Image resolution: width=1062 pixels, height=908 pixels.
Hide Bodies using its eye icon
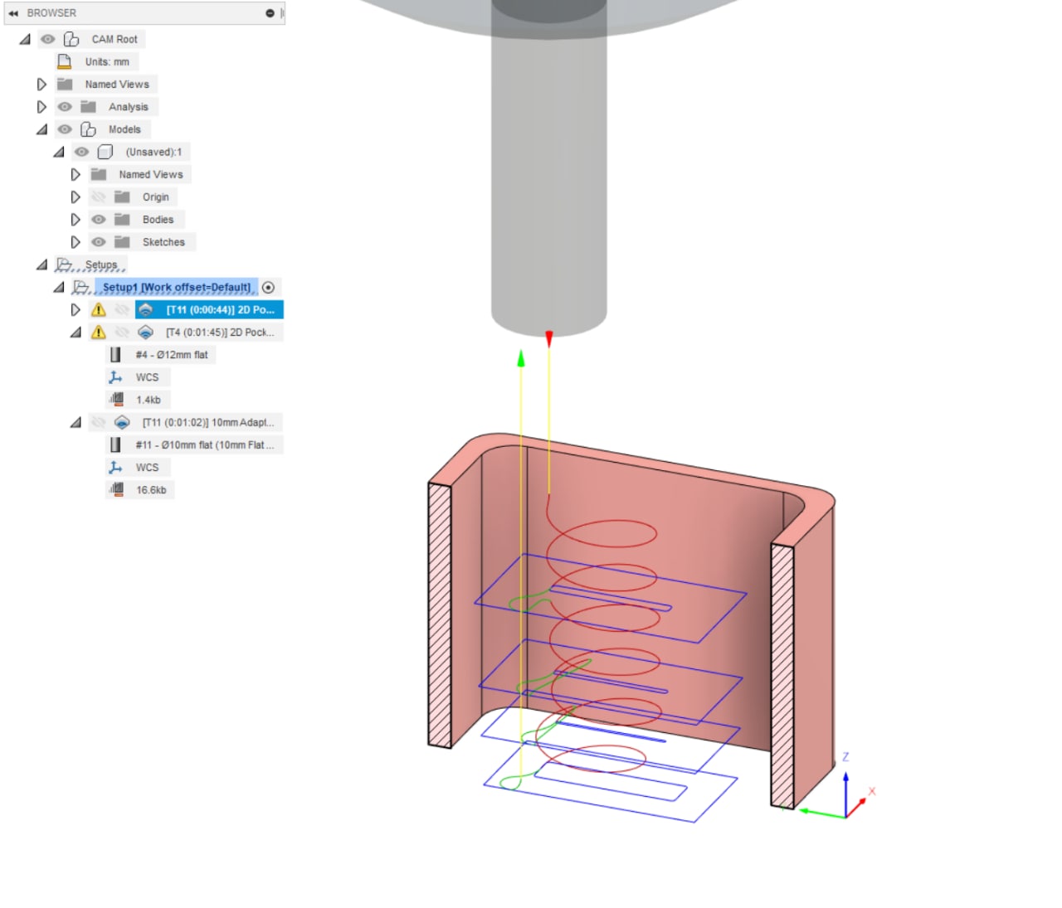99,219
